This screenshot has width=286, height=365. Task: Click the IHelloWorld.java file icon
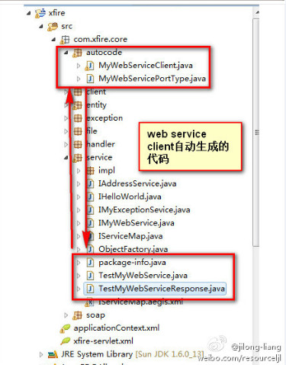click(90, 197)
